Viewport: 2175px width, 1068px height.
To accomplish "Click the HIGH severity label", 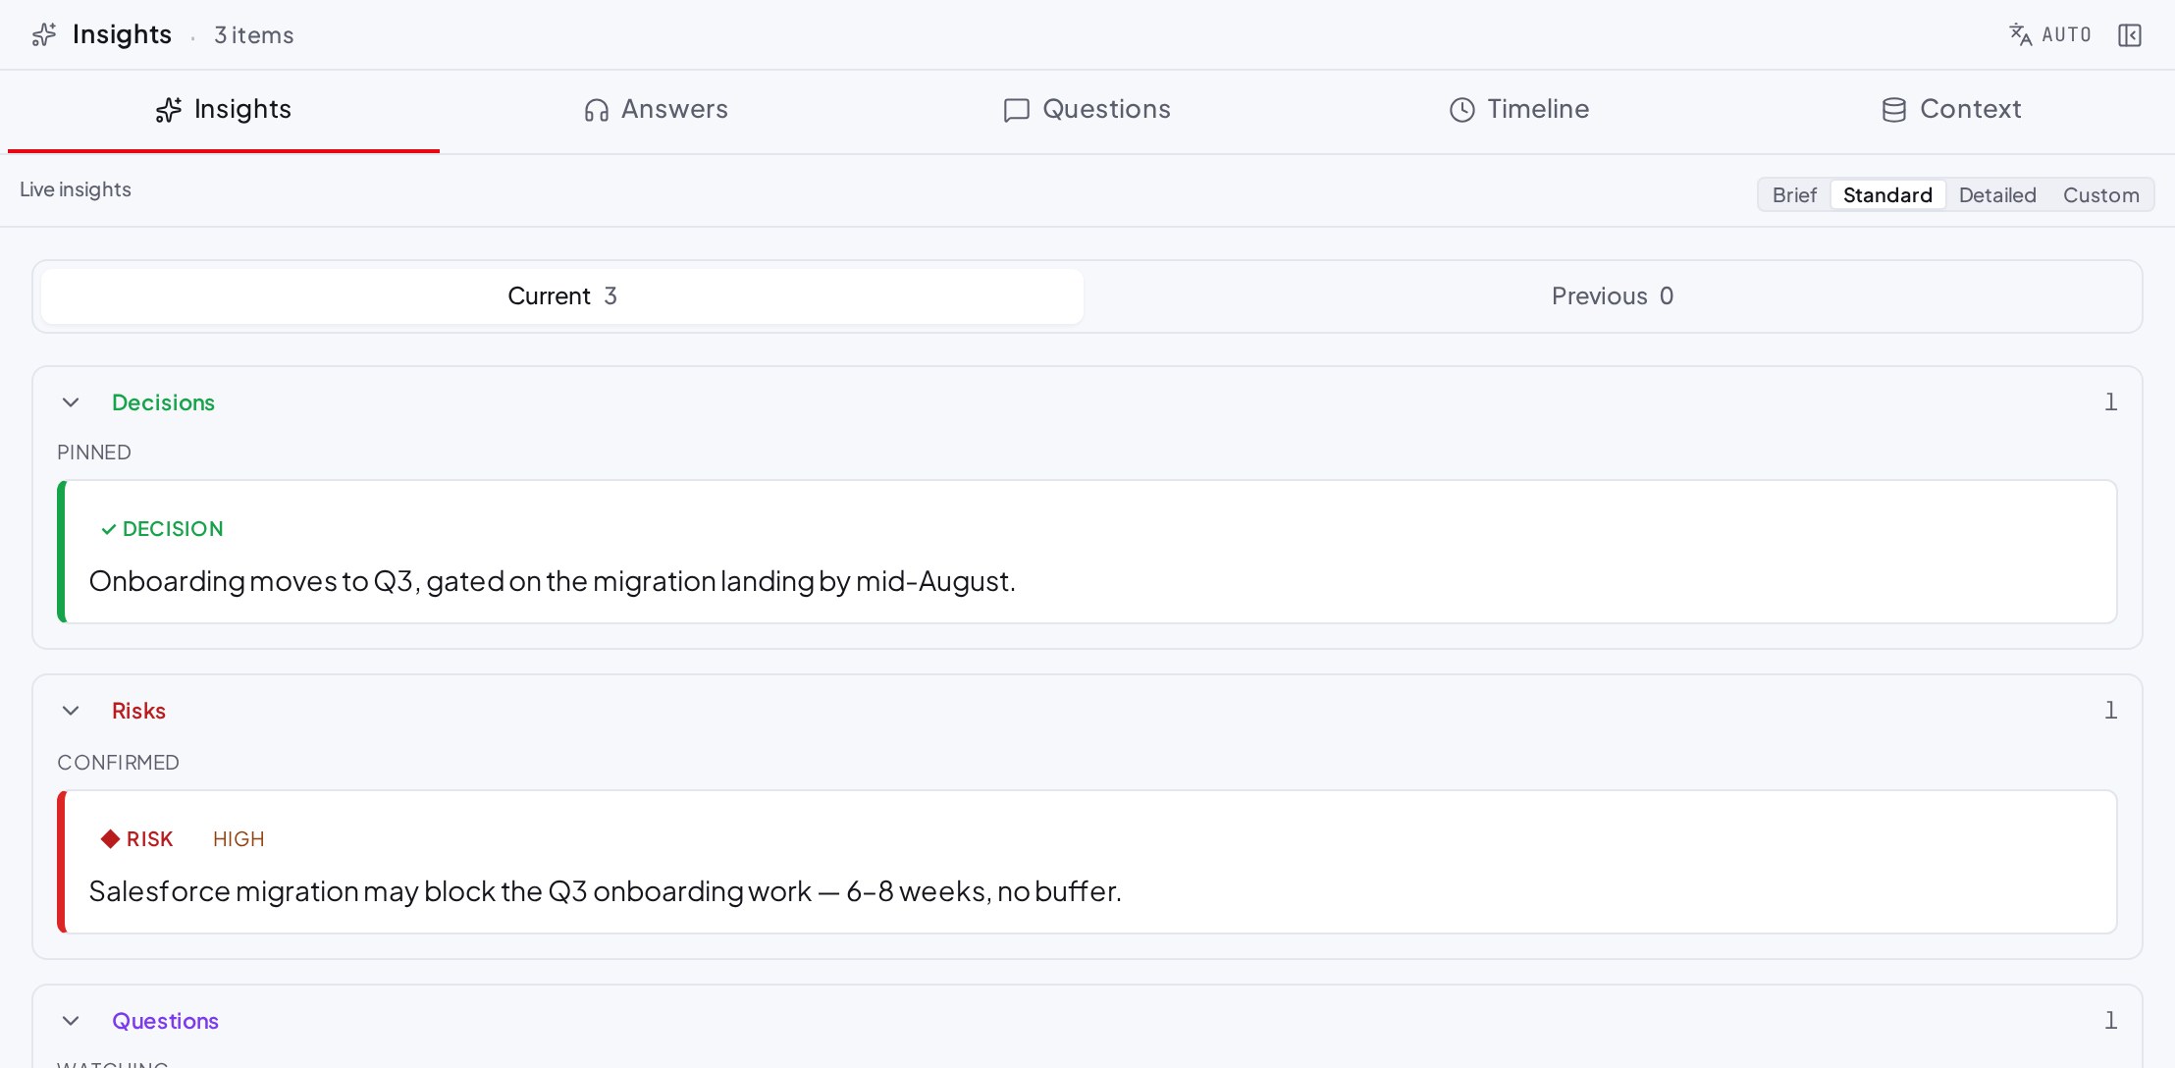I will point(239,839).
